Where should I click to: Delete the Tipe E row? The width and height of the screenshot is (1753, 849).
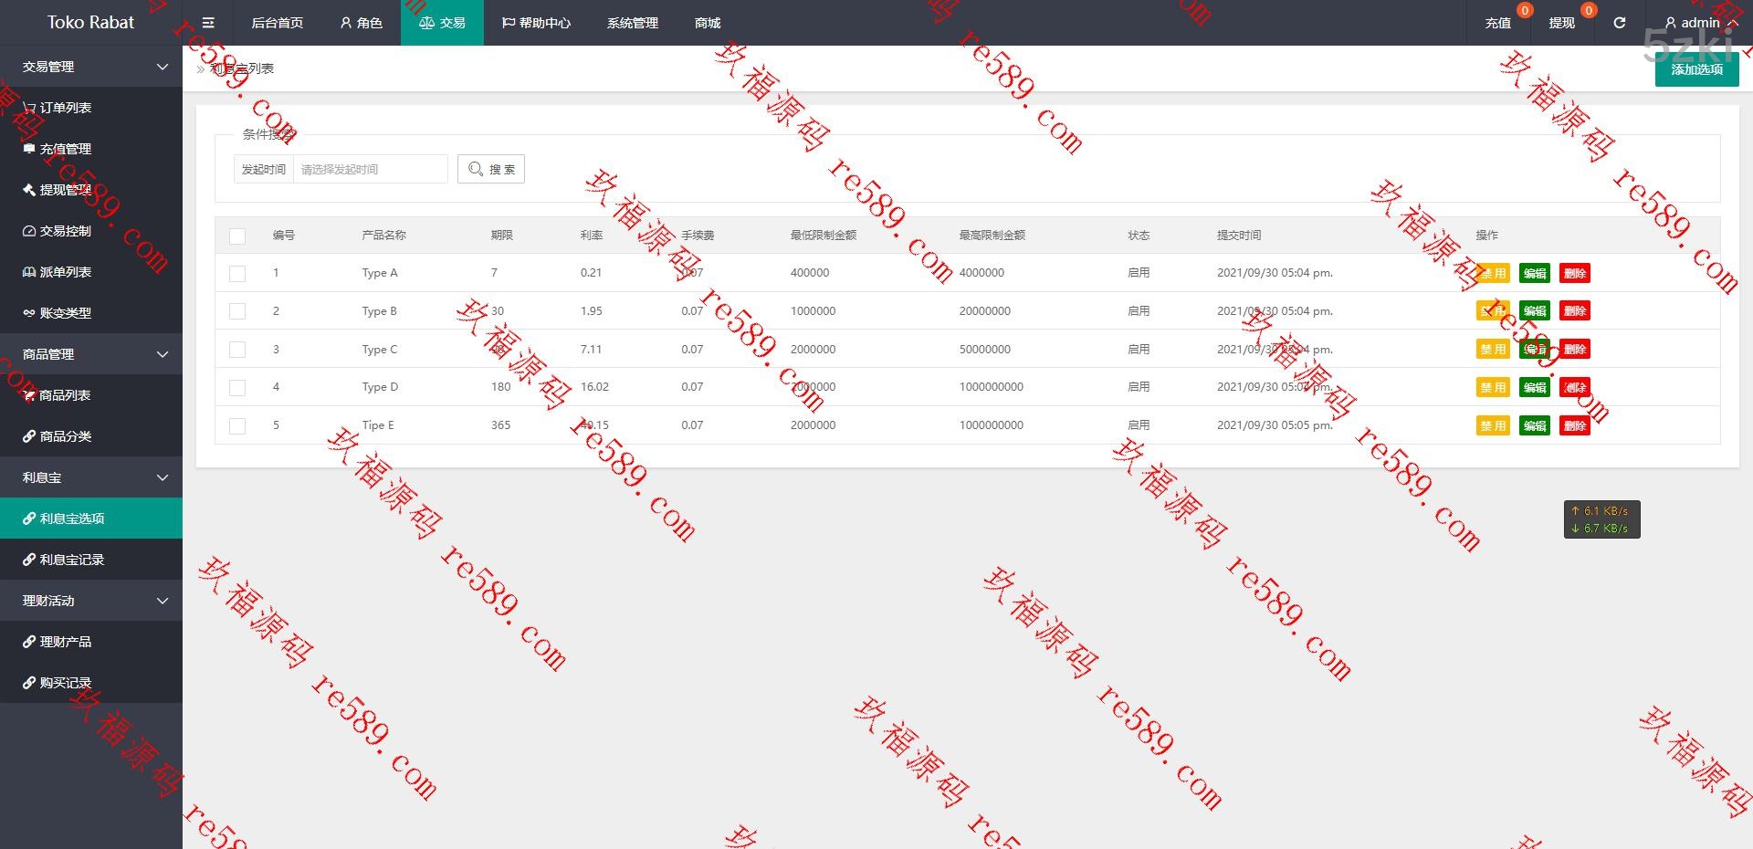1574,425
